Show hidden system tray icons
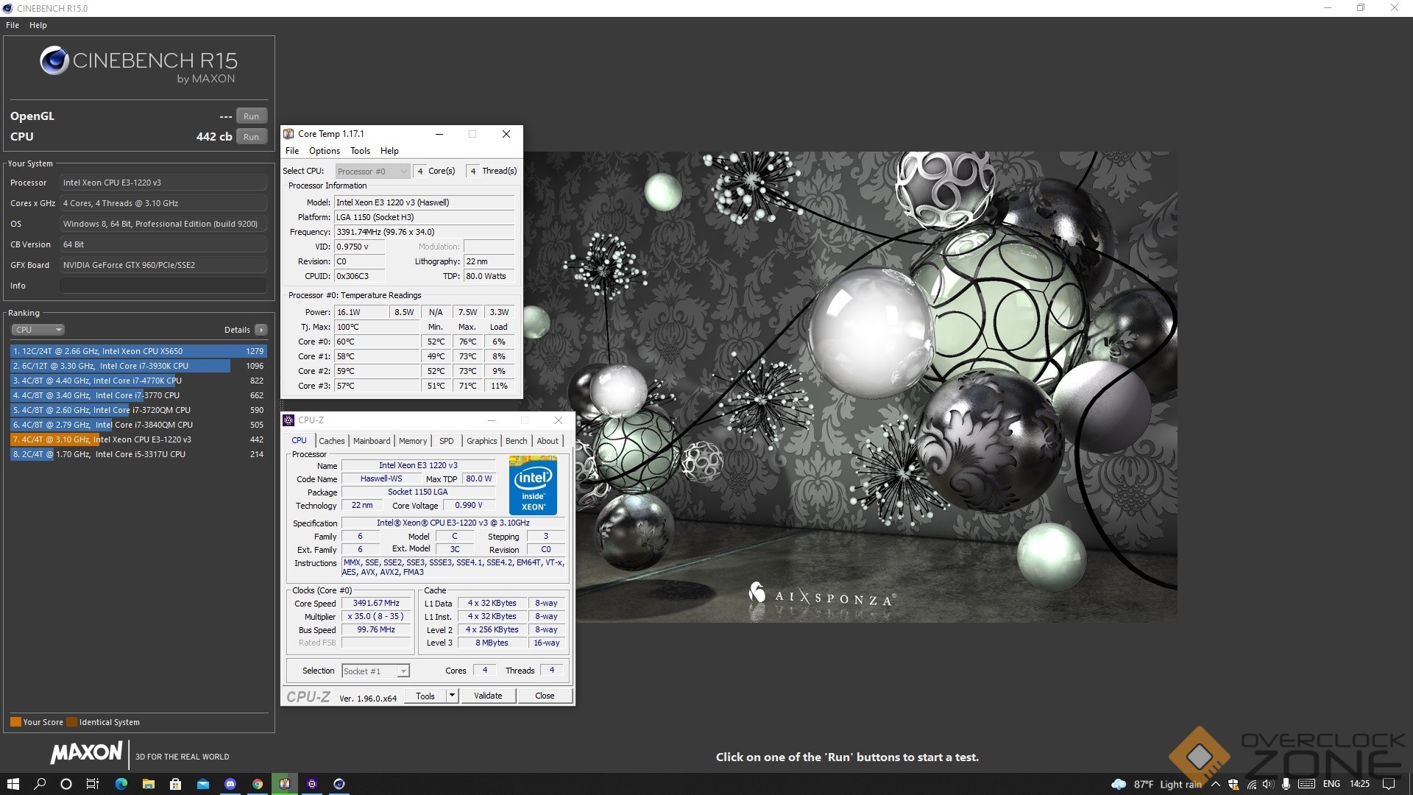Screen dimensions: 1413x795 click(1215, 784)
